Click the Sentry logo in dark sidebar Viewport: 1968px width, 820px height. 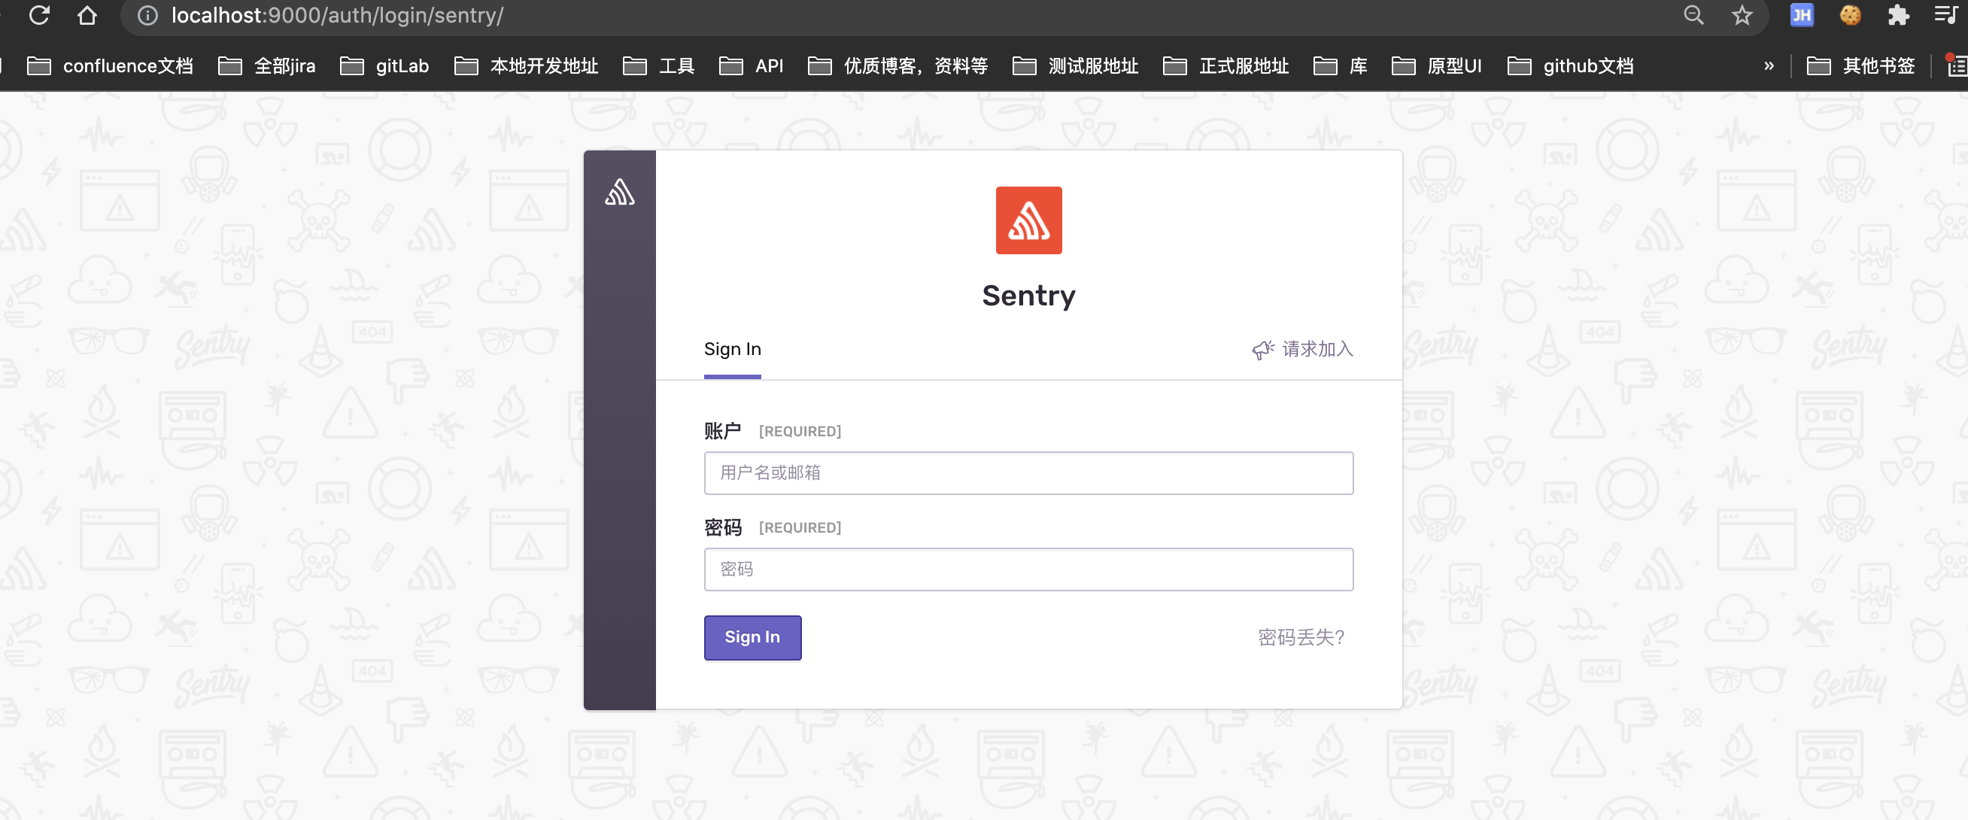[x=620, y=192]
